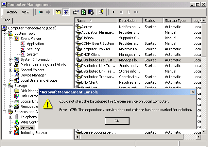This screenshot has height=147, width=208.
Task: Maximize the Computer Management window
Action: click(x=198, y=5)
